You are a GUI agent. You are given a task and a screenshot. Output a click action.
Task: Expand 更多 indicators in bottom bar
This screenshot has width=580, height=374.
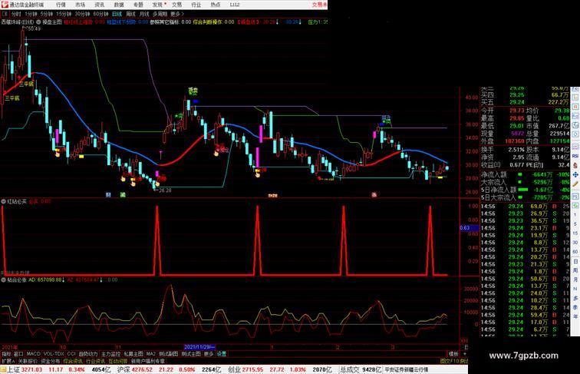tap(209, 354)
